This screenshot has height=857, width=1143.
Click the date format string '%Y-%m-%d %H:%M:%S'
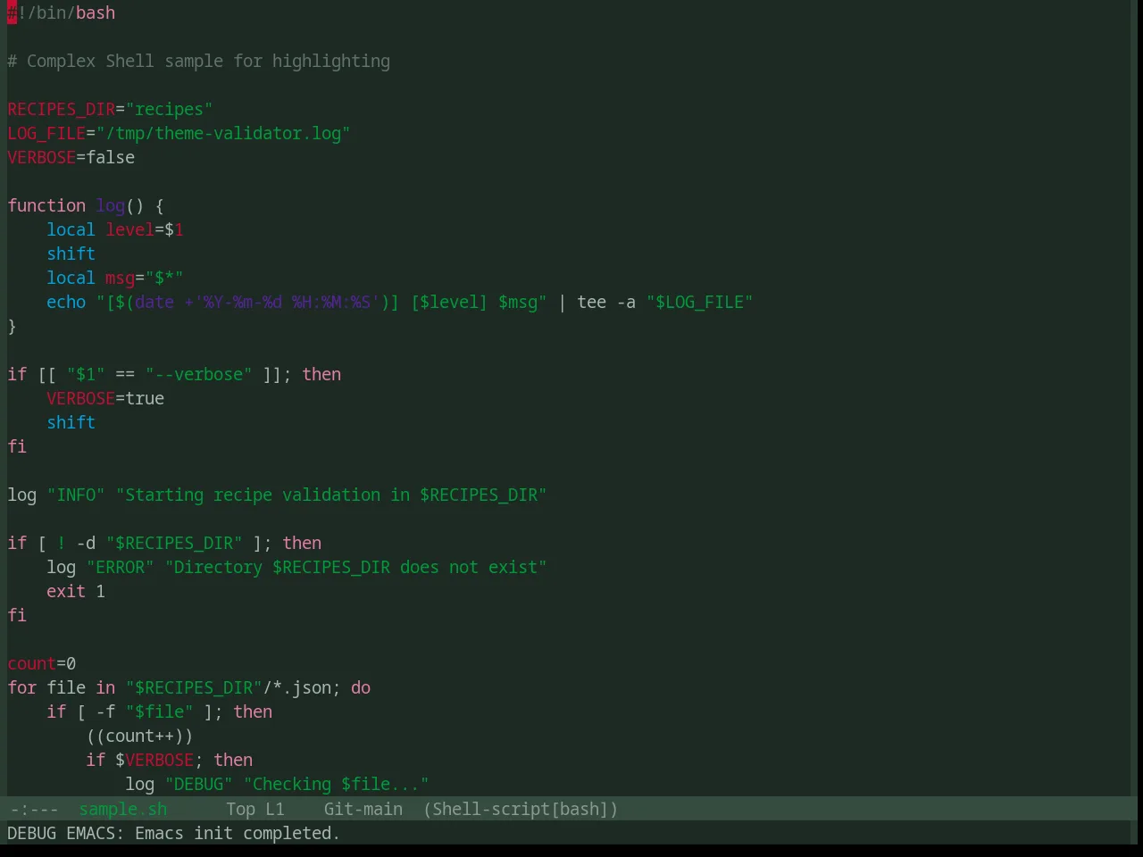pos(287,303)
